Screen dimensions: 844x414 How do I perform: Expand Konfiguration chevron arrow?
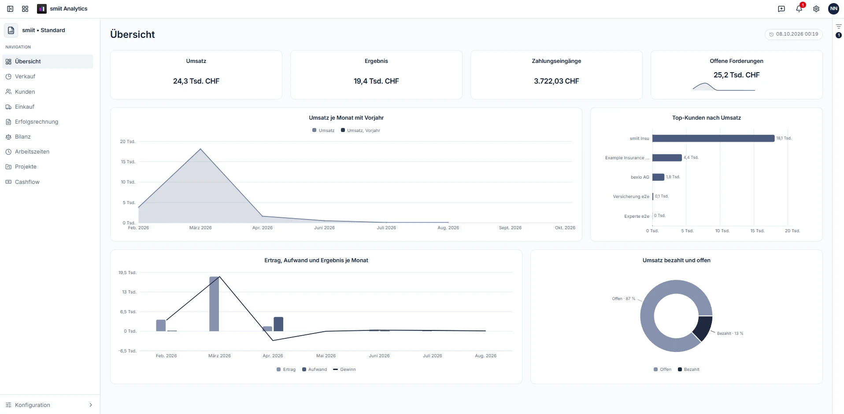coord(91,405)
